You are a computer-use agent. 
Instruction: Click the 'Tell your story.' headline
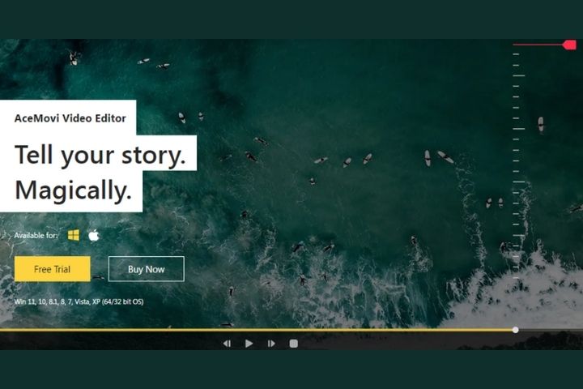click(100, 154)
